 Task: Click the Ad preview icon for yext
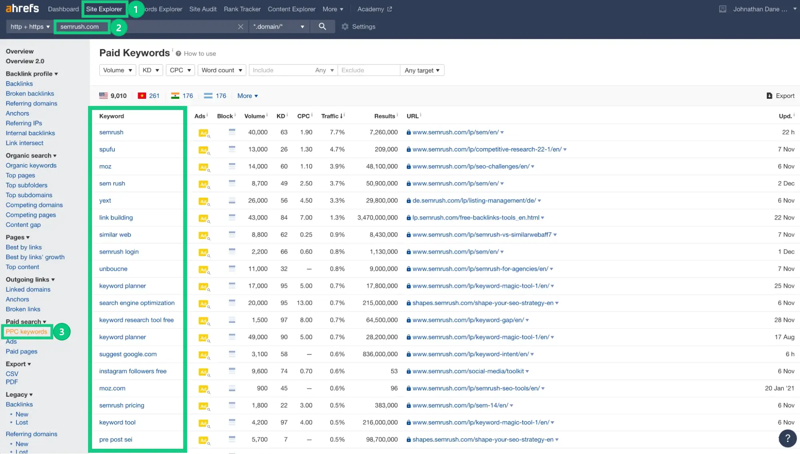click(x=204, y=202)
